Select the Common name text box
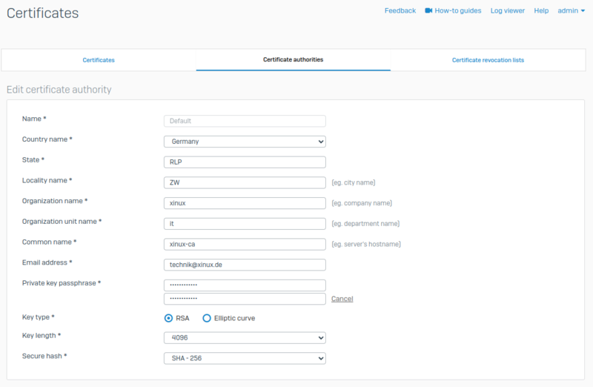This screenshot has height=387, width=593. 244,244
